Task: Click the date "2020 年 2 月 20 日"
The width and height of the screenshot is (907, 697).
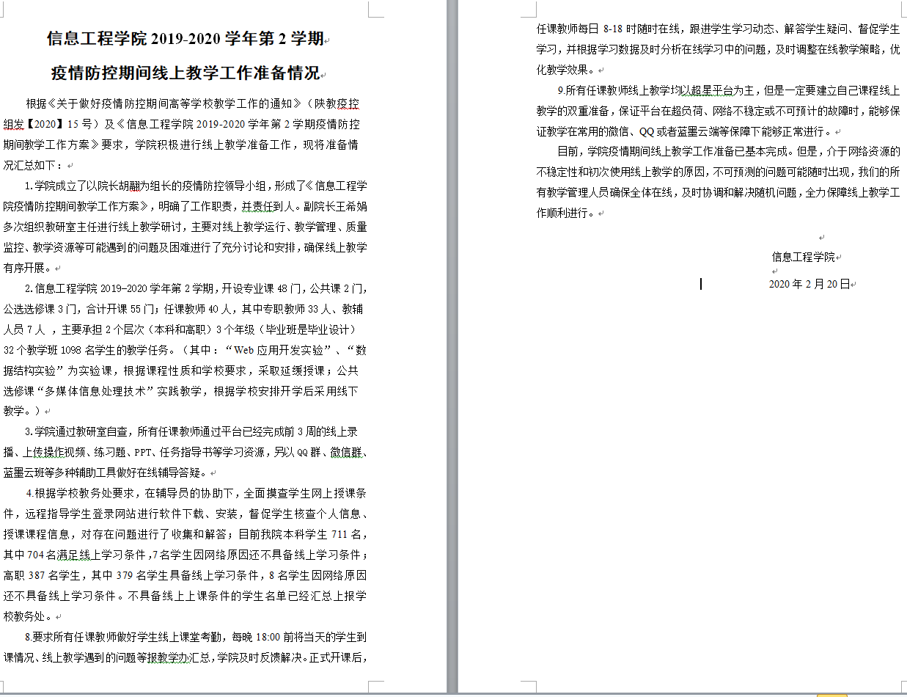Action: 809,284
